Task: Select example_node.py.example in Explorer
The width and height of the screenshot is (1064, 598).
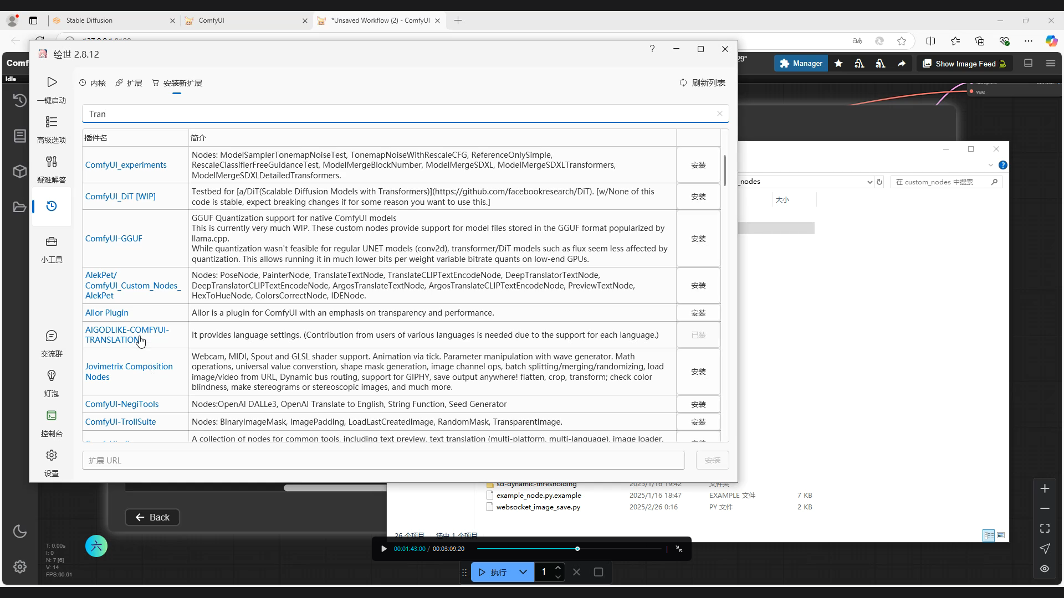Action: pyautogui.click(x=539, y=495)
